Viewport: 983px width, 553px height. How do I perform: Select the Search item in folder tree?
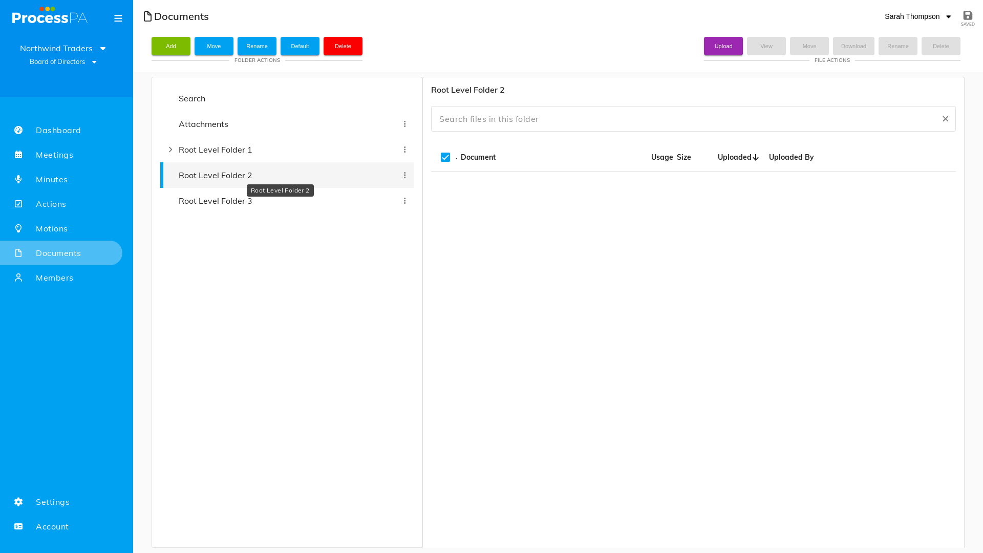coord(287,98)
